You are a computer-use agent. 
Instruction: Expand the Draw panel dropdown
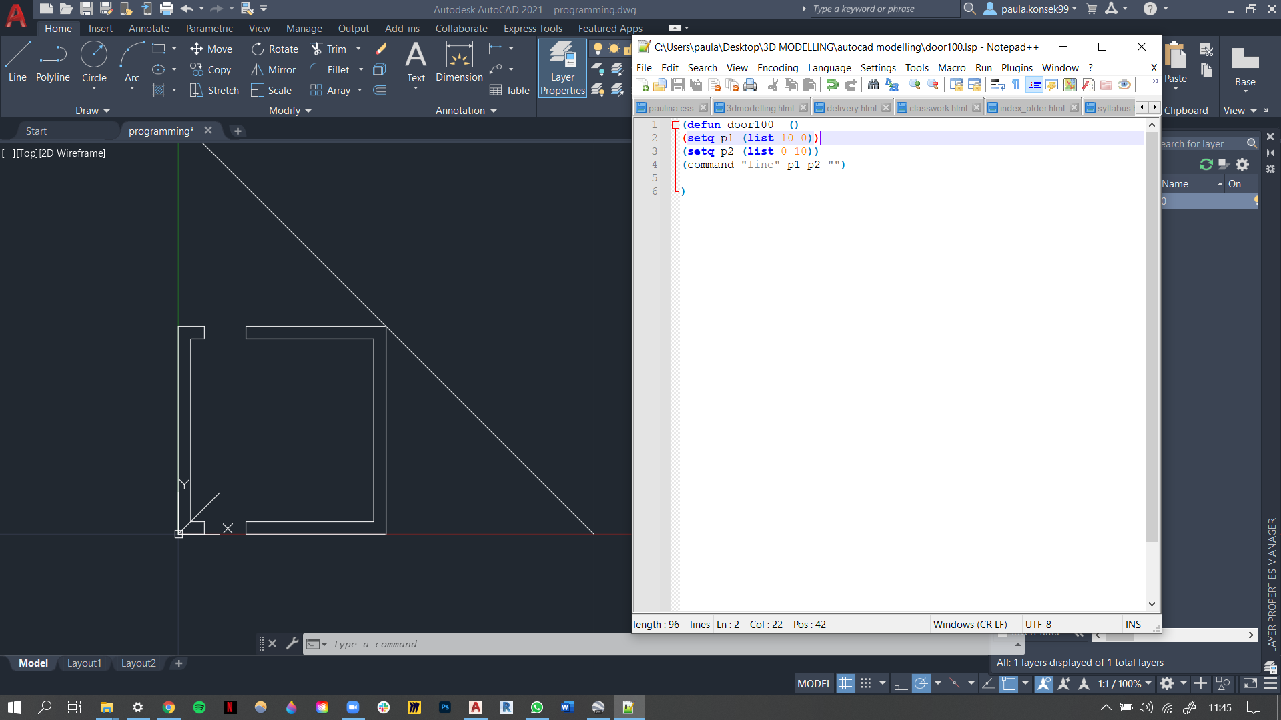pos(92,111)
